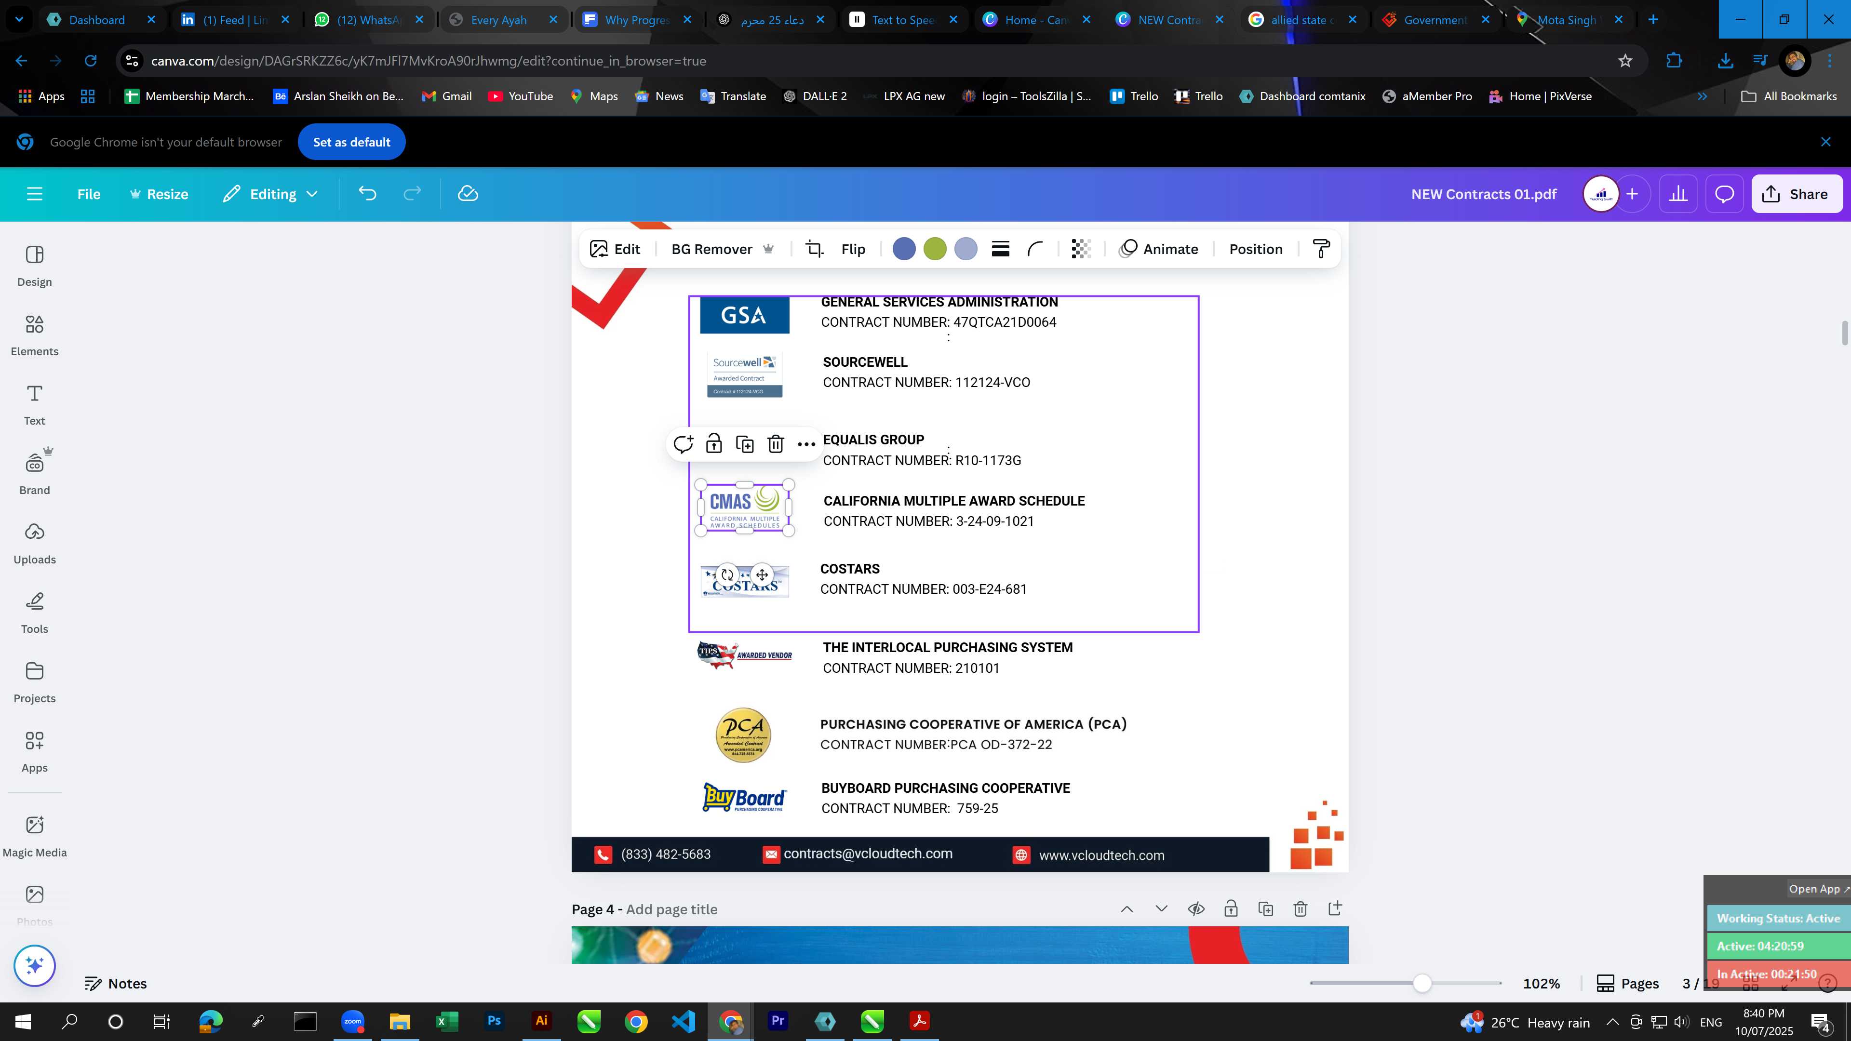Lock the selected CMAS image
The image size is (1851, 1041).
pyautogui.click(x=713, y=444)
